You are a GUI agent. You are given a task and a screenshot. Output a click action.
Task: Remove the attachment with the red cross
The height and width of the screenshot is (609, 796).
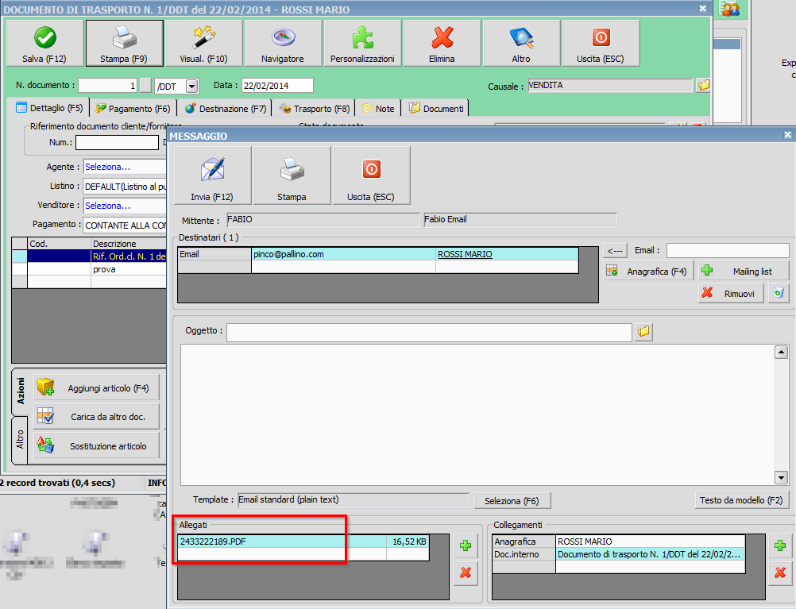[x=466, y=573]
